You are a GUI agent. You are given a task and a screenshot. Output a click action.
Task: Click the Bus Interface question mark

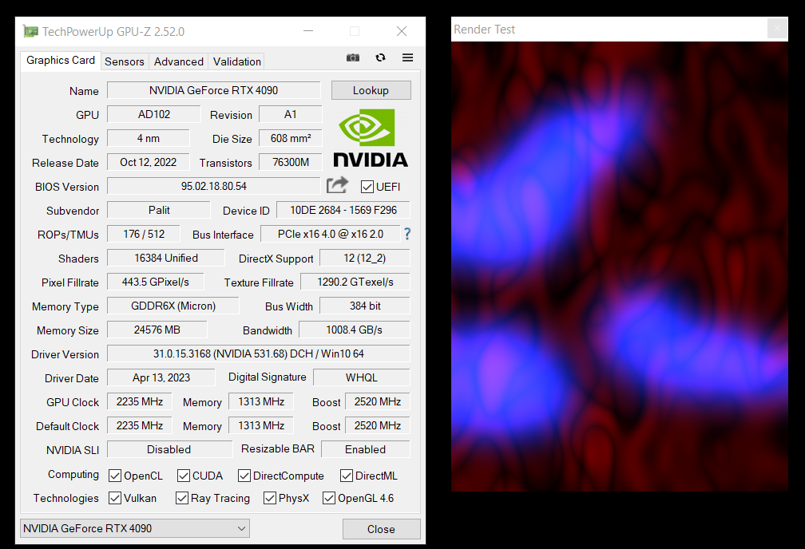[x=407, y=234]
